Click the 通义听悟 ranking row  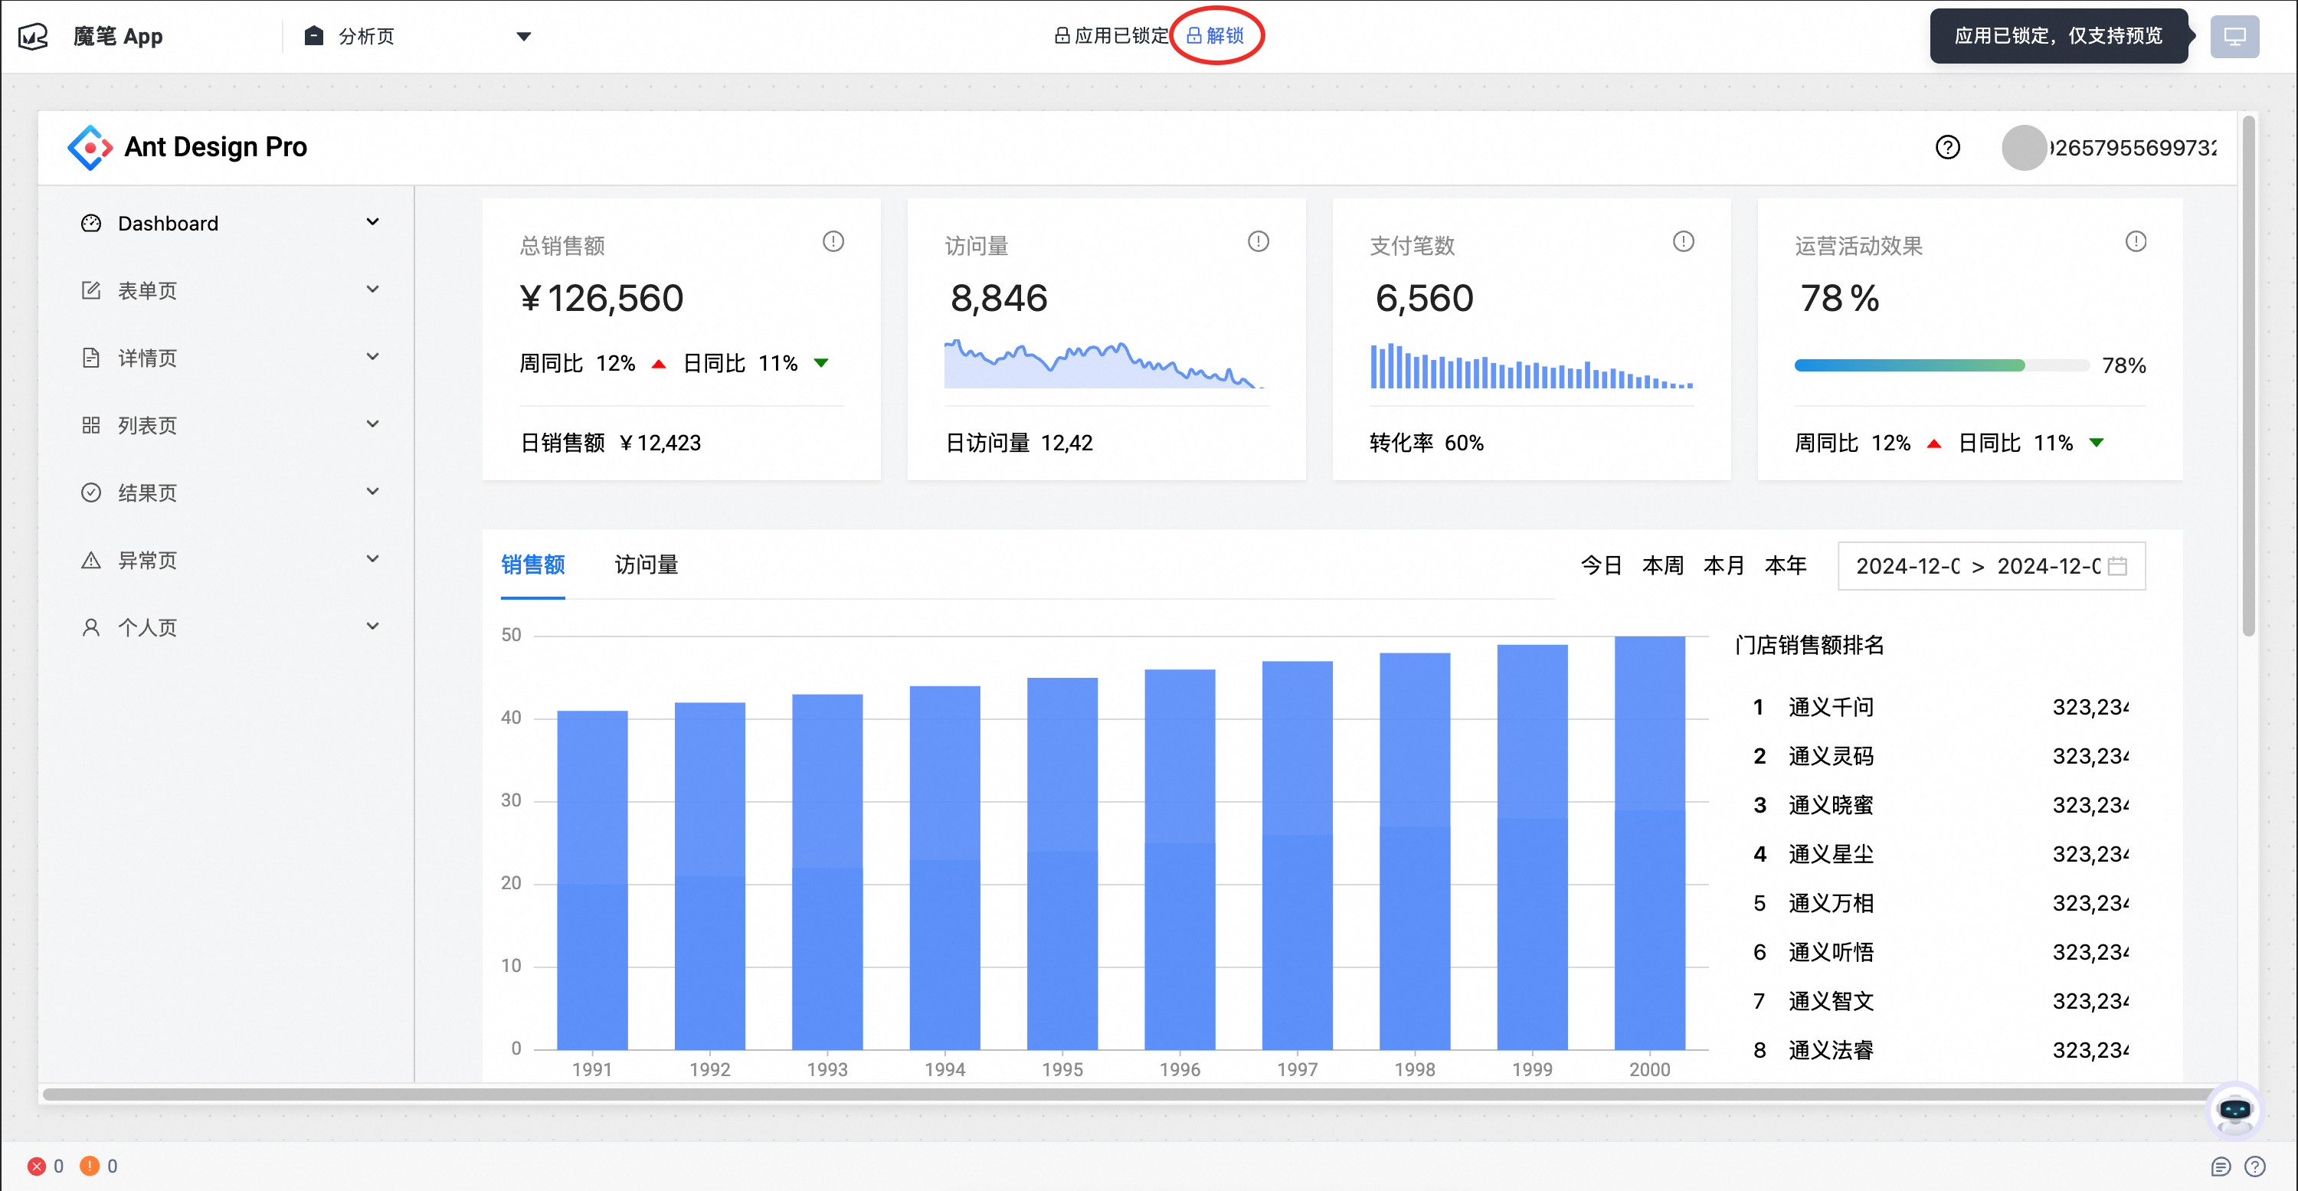tap(1940, 953)
